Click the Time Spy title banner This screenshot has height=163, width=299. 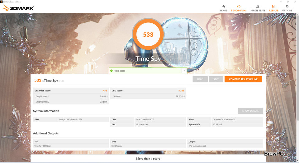[x=148, y=59]
